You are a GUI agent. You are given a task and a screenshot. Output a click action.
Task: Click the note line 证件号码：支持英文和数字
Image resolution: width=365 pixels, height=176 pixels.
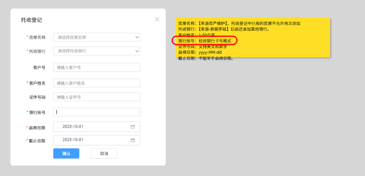(202, 47)
